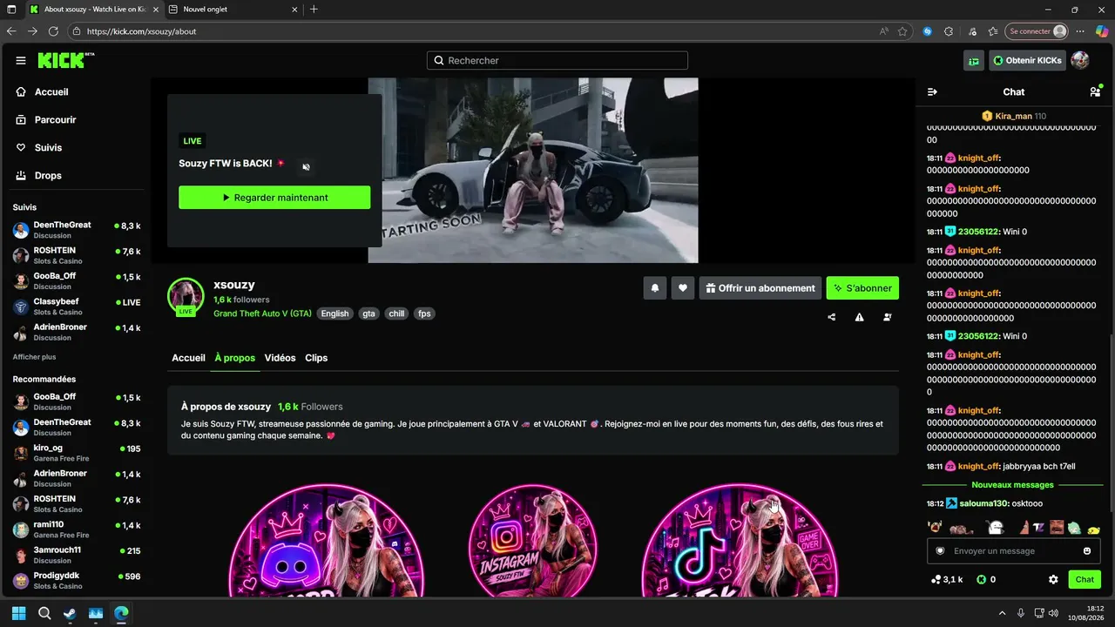Click the KICK logo
The width and height of the screenshot is (1115, 627).
[65, 60]
